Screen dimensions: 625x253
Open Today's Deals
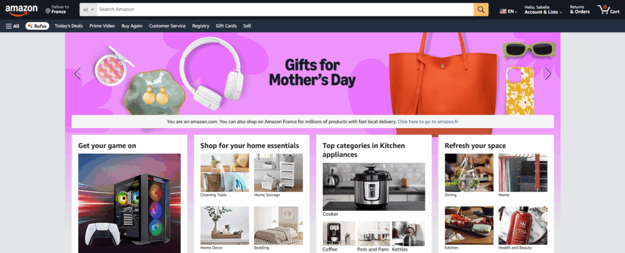[x=69, y=26]
